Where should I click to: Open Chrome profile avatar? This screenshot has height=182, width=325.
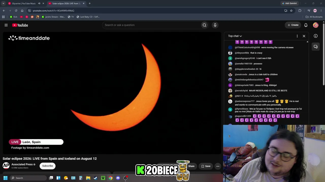tap(315, 11)
